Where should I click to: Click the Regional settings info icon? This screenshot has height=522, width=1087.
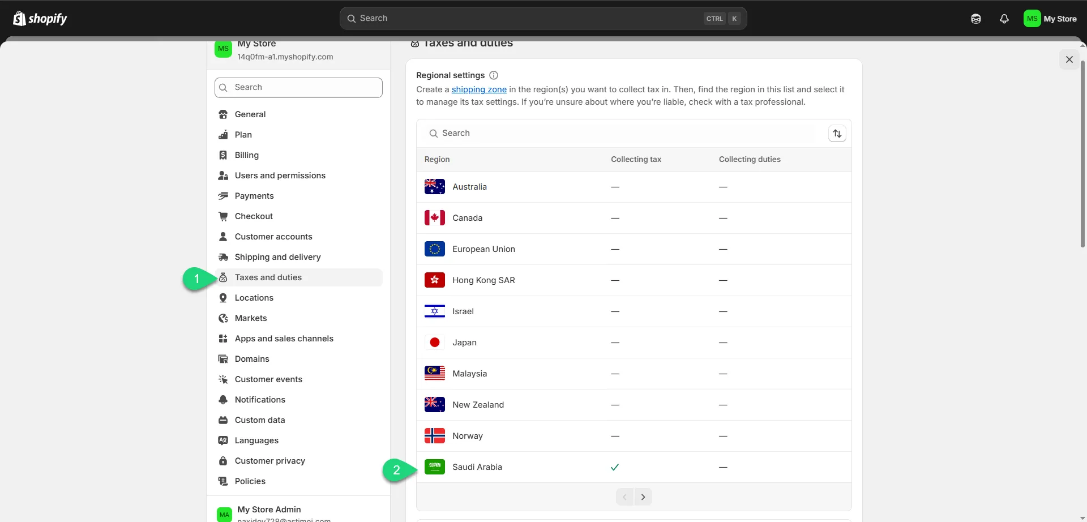click(494, 75)
